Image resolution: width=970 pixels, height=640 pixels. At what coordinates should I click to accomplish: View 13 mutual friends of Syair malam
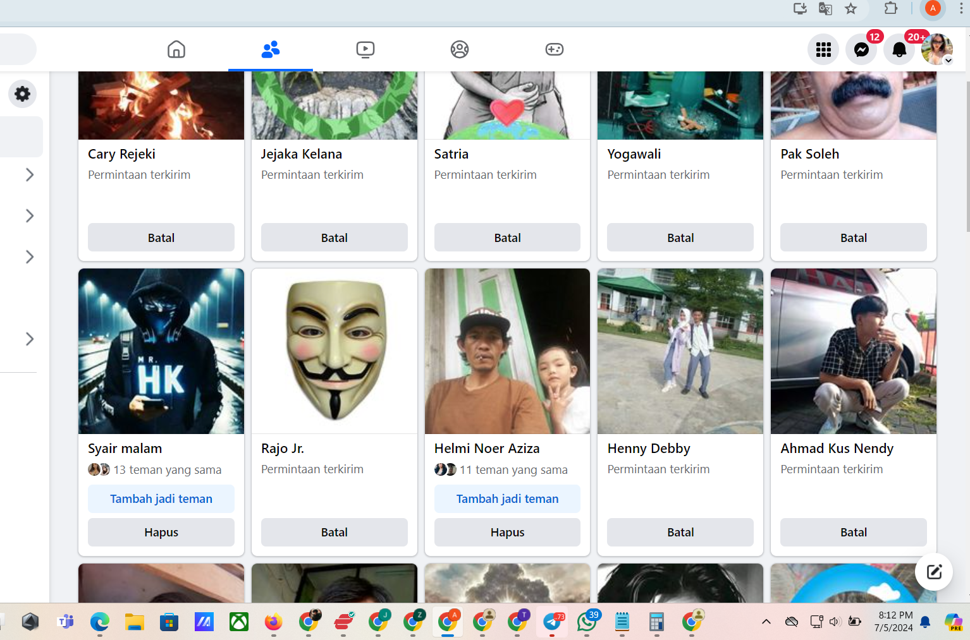pos(167,469)
